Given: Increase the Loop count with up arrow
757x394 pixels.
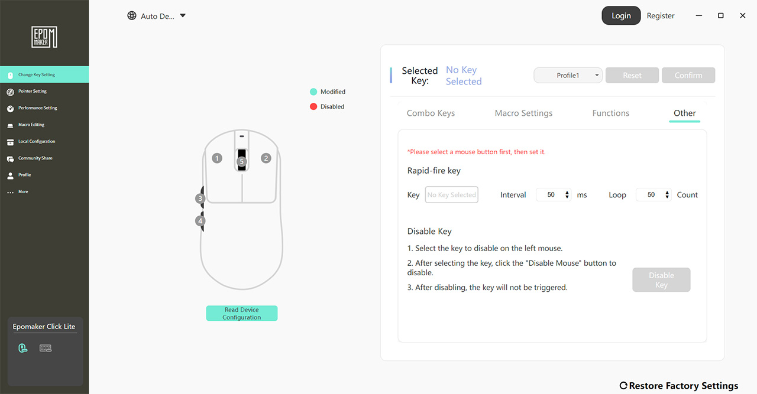Looking at the screenshot, I should pyautogui.click(x=667, y=192).
